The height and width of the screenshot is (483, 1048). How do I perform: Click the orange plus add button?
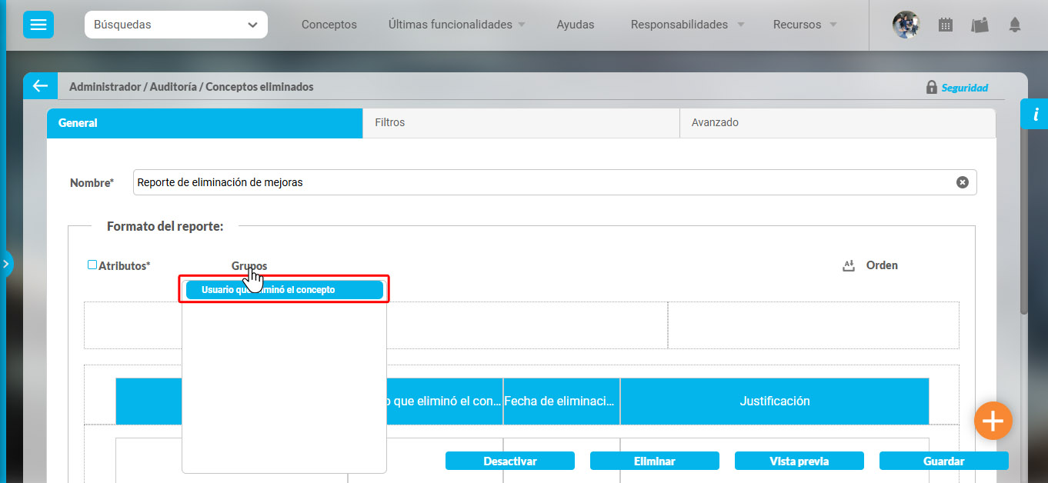click(993, 421)
